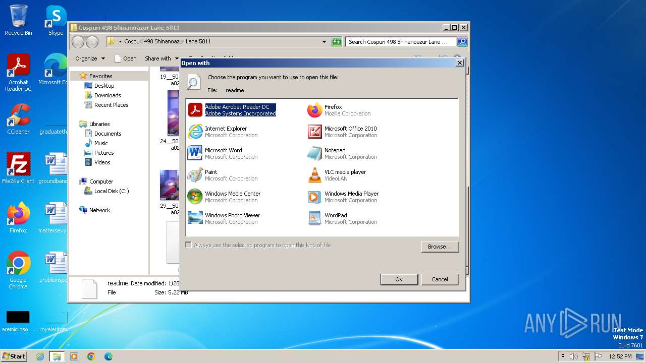
Task: Select Microsoft Word program icon
Action: click(195, 153)
